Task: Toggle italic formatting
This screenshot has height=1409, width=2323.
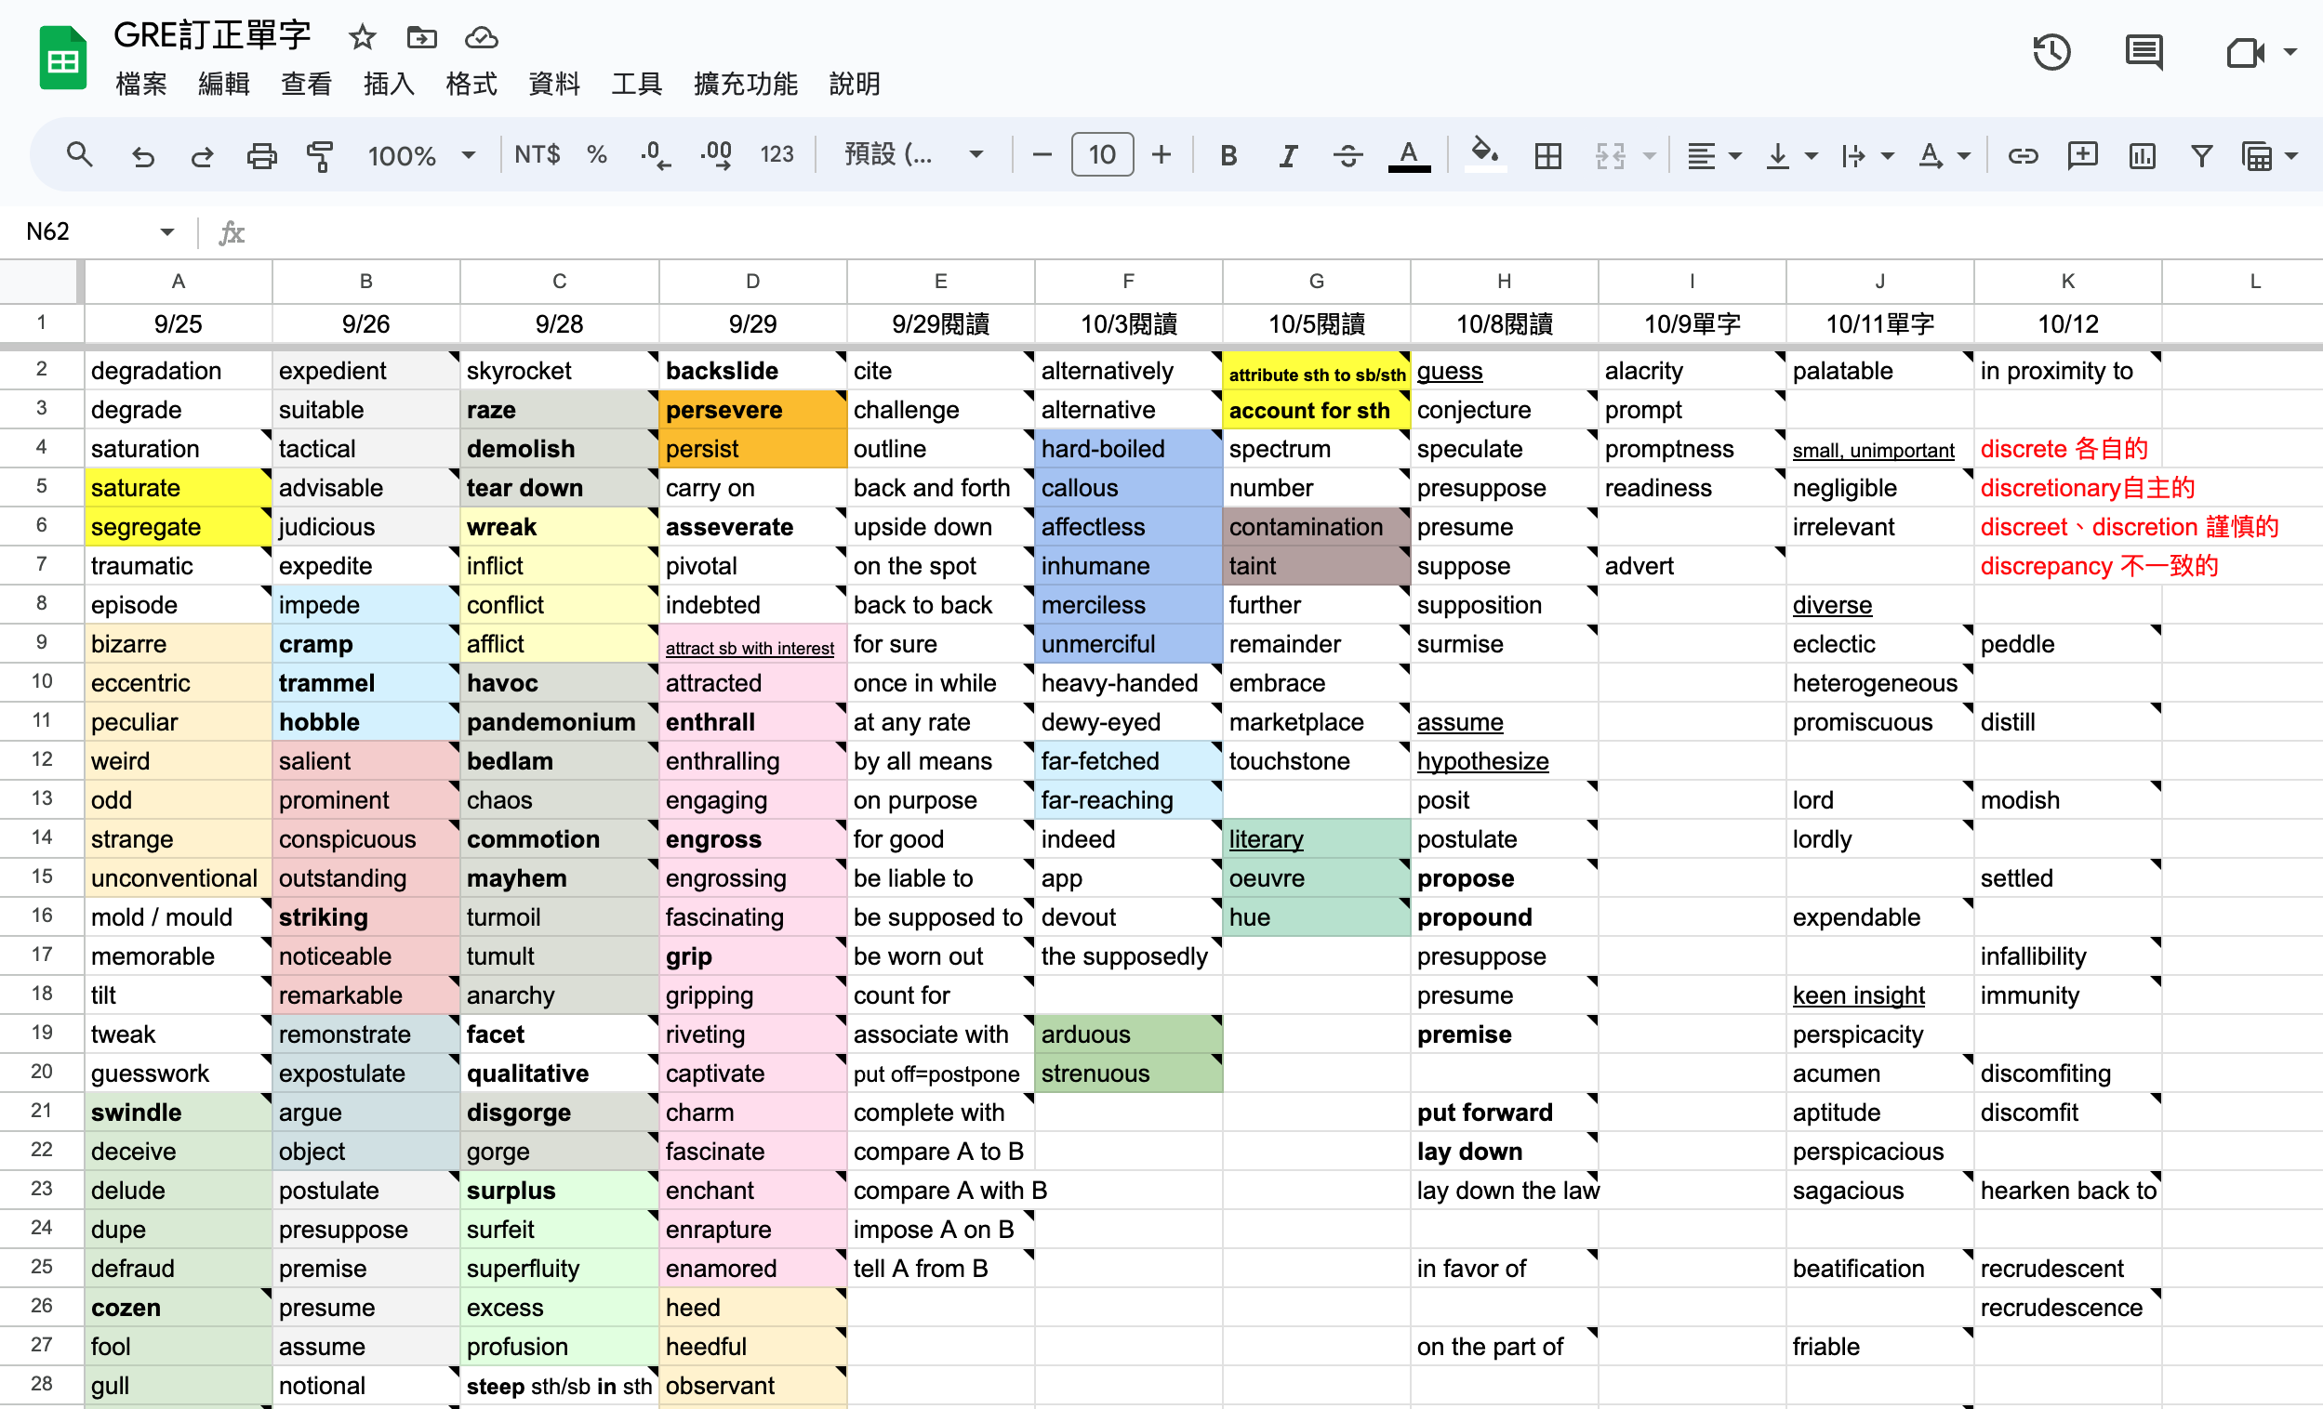Action: coord(1288,155)
